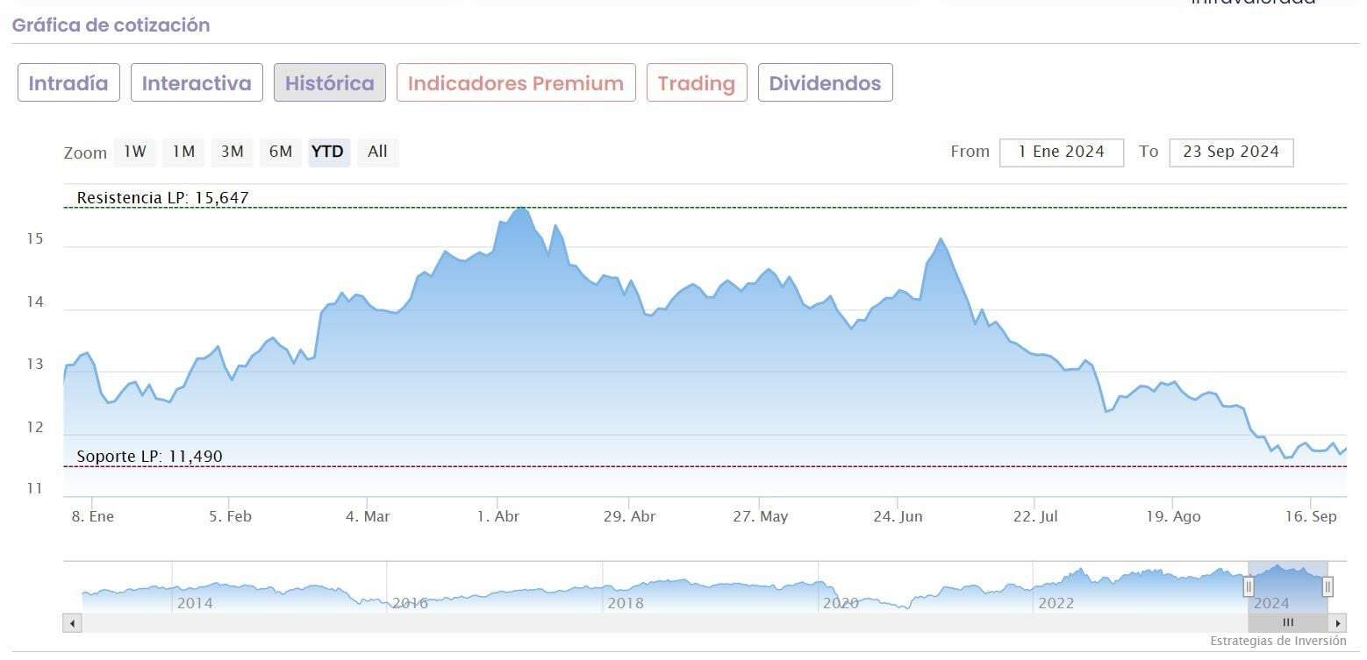
Task: Choose the 1M zoom range
Action: tap(183, 152)
